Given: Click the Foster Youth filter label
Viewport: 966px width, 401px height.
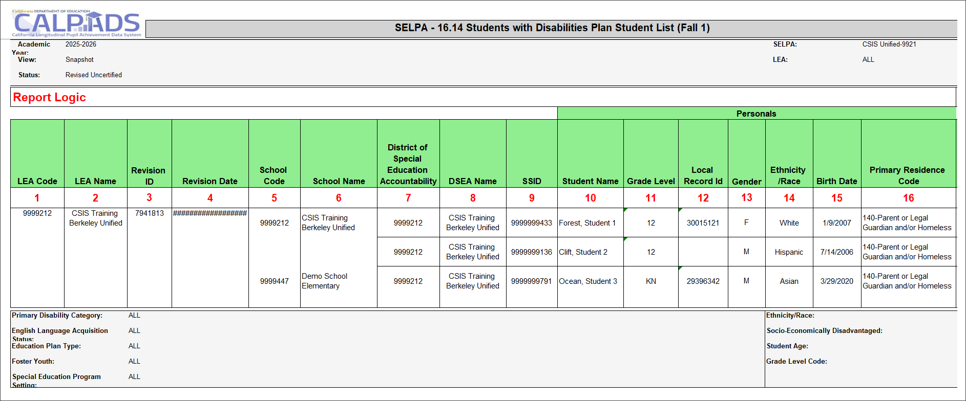Looking at the screenshot, I should point(33,361).
